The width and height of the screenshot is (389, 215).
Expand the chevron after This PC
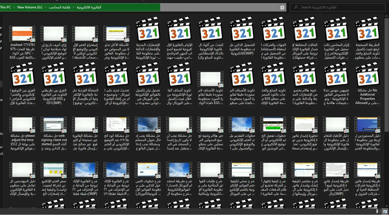pyautogui.click(x=14, y=7)
